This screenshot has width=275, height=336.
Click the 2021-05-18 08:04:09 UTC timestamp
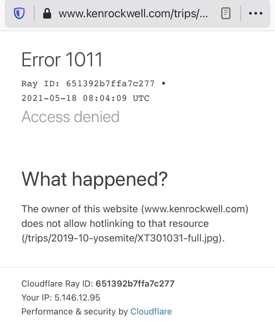pyautogui.click(x=85, y=98)
